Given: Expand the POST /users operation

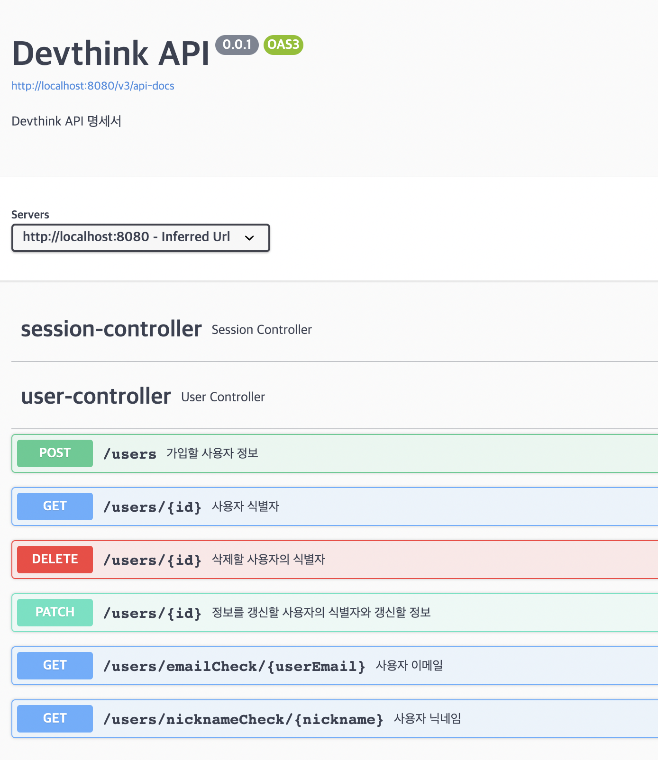Looking at the screenshot, I should [x=335, y=453].
